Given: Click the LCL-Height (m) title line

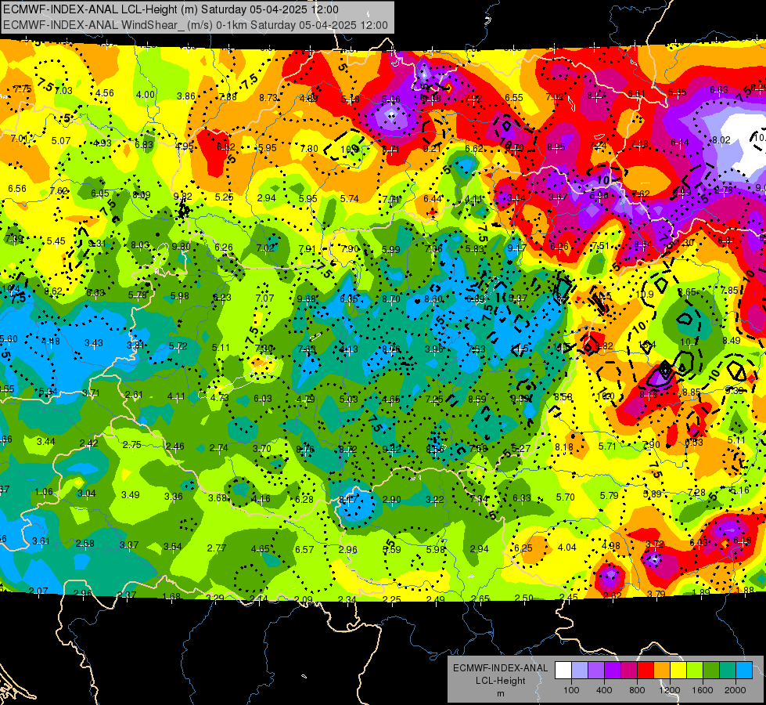Looking at the screenshot, I should [x=171, y=9].
